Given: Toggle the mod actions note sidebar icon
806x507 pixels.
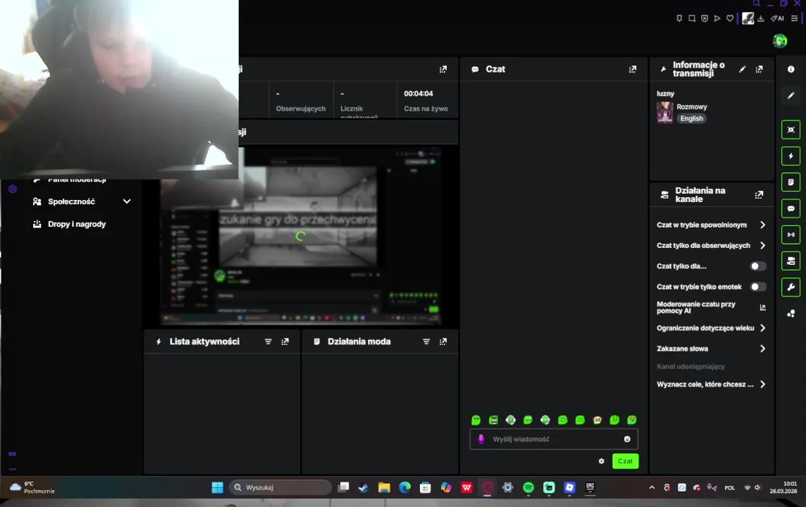Looking at the screenshot, I should point(790,182).
